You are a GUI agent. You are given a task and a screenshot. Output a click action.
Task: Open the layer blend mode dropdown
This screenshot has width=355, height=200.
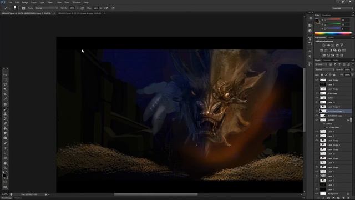(x=324, y=69)
